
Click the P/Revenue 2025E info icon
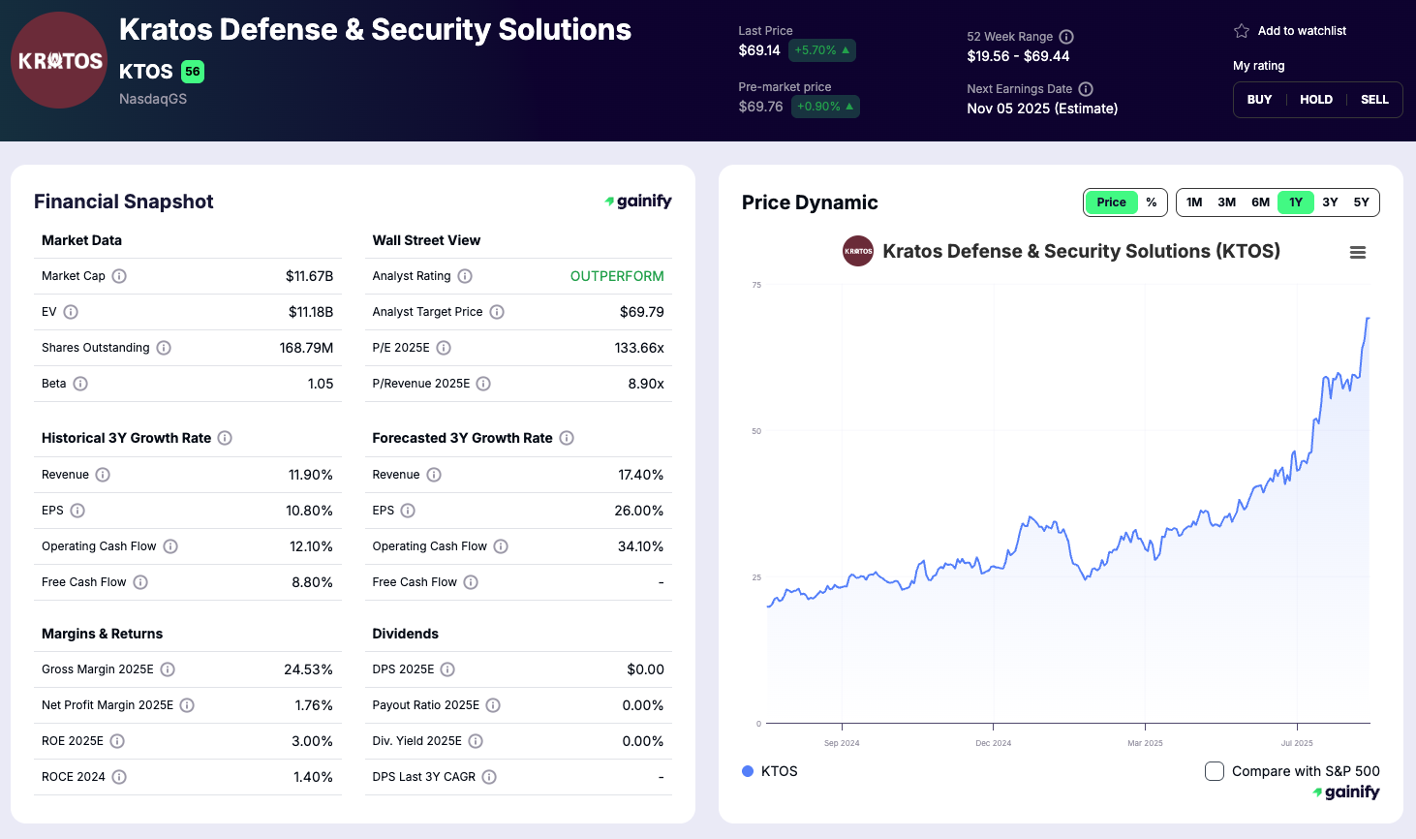[x=483, y=384]
